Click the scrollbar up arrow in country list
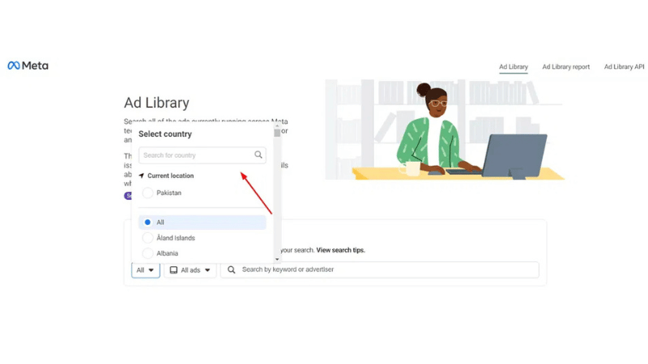This screenshot has width=648, height=364. pyautogui.click(x=277, y=125)
